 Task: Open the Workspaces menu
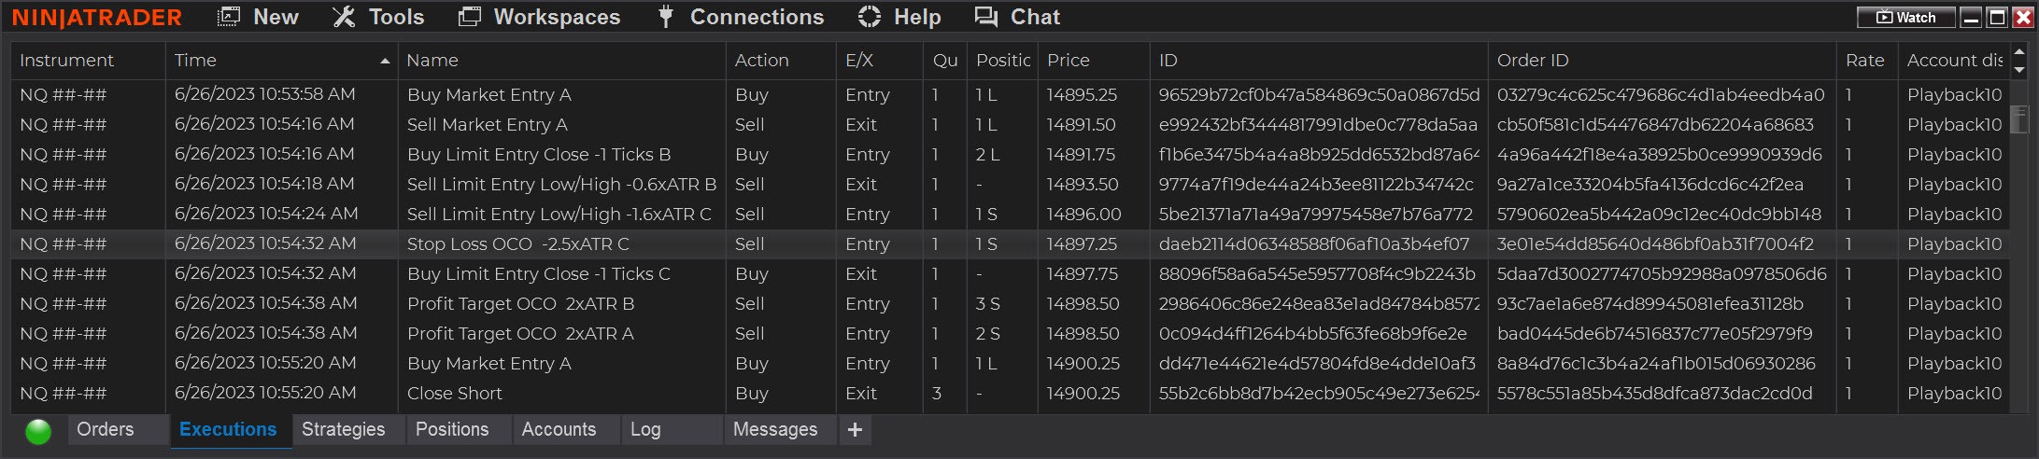[x=539, y=17]
